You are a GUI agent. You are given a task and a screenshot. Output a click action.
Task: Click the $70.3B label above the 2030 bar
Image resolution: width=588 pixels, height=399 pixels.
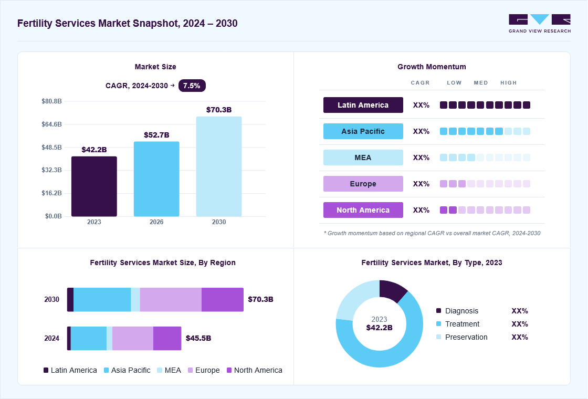219,110
